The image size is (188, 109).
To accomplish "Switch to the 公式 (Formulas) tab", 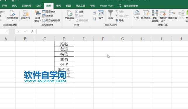I will click(39, 6).
